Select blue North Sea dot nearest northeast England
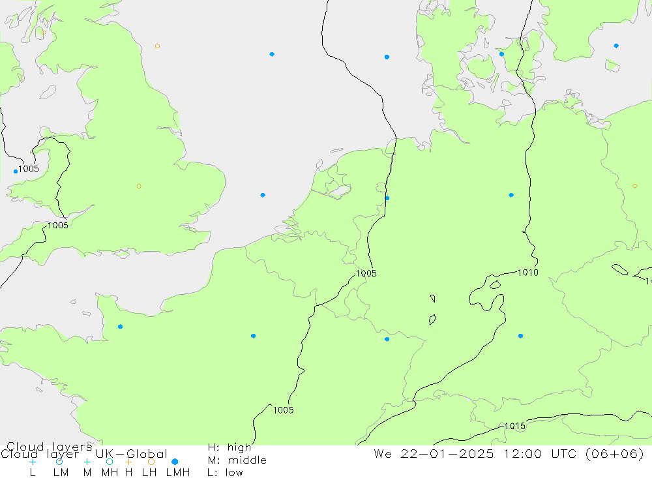 point(272,54)
